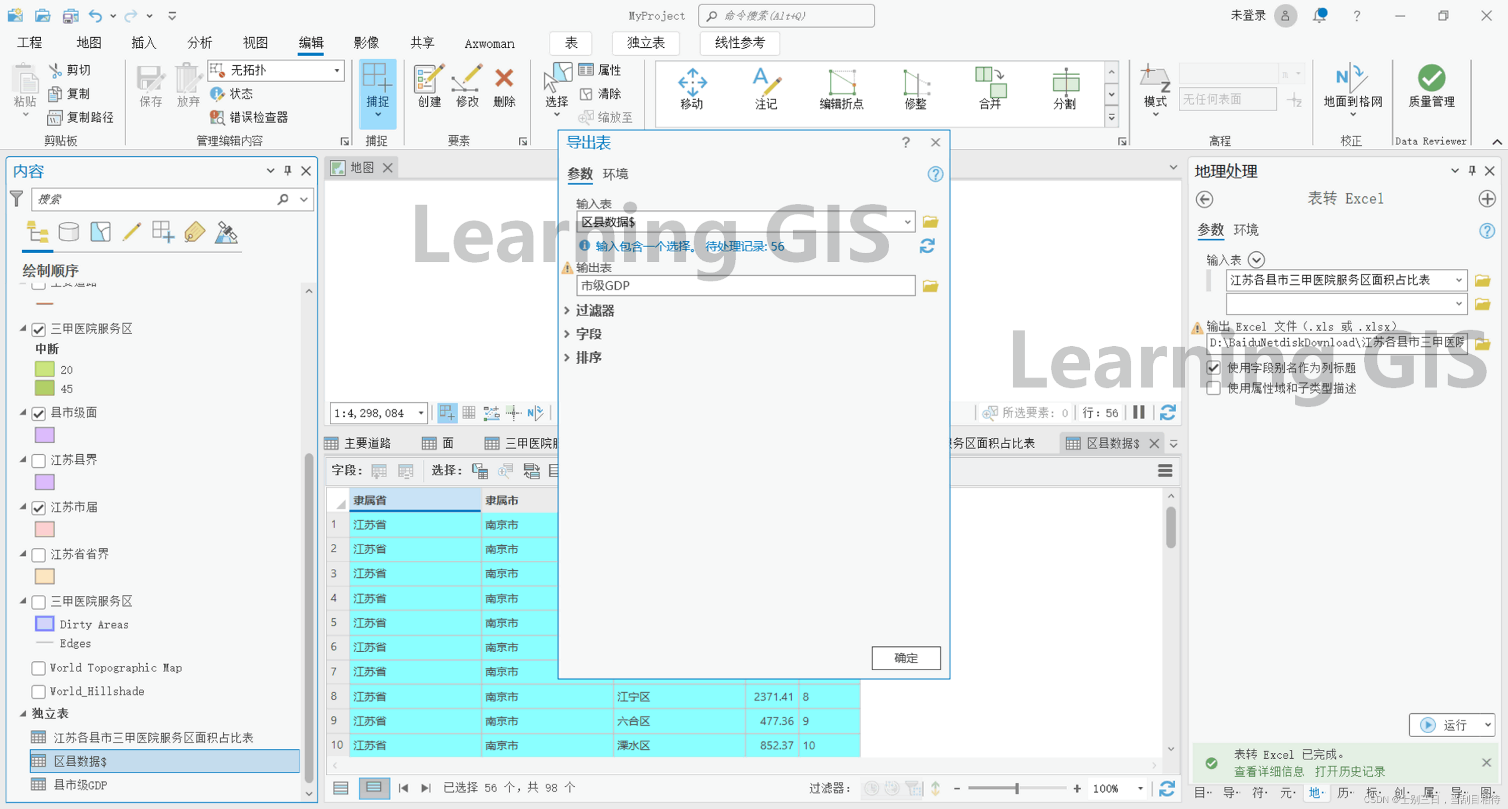
Task: Open the input table dropdown 区县数据$
Action: 907,222
